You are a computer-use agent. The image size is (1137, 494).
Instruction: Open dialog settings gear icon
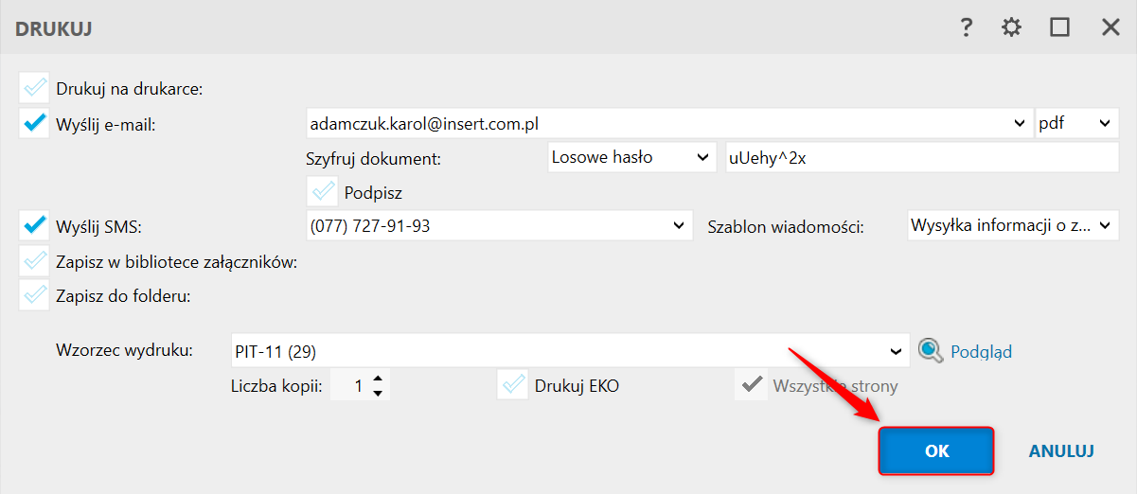point(1012,27)
